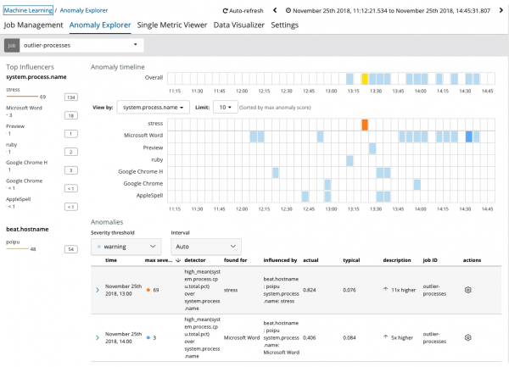Open actions gear for stress anomaly
The width and height of the screenshot is (509, 367).
pos(467,290)
